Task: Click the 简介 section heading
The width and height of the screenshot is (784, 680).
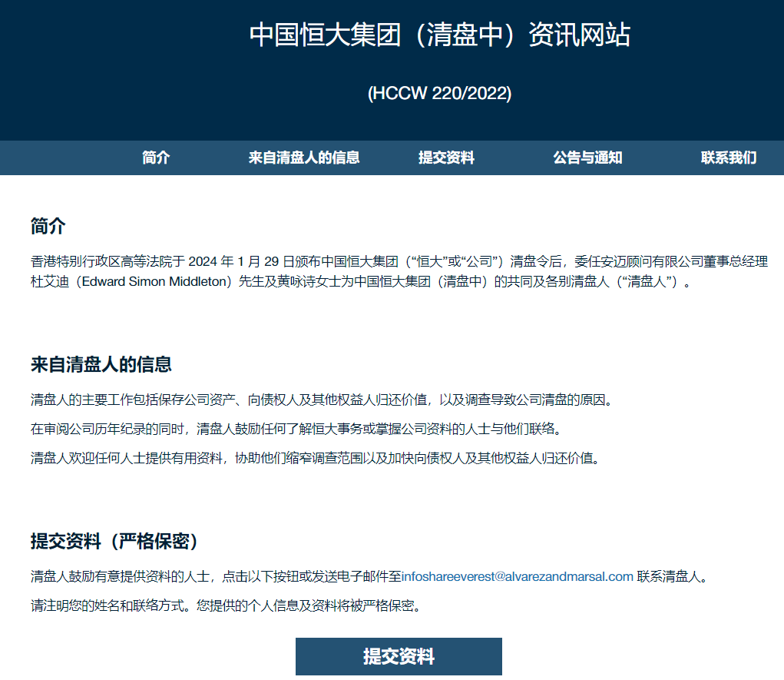Action: (x=48, y=226)
